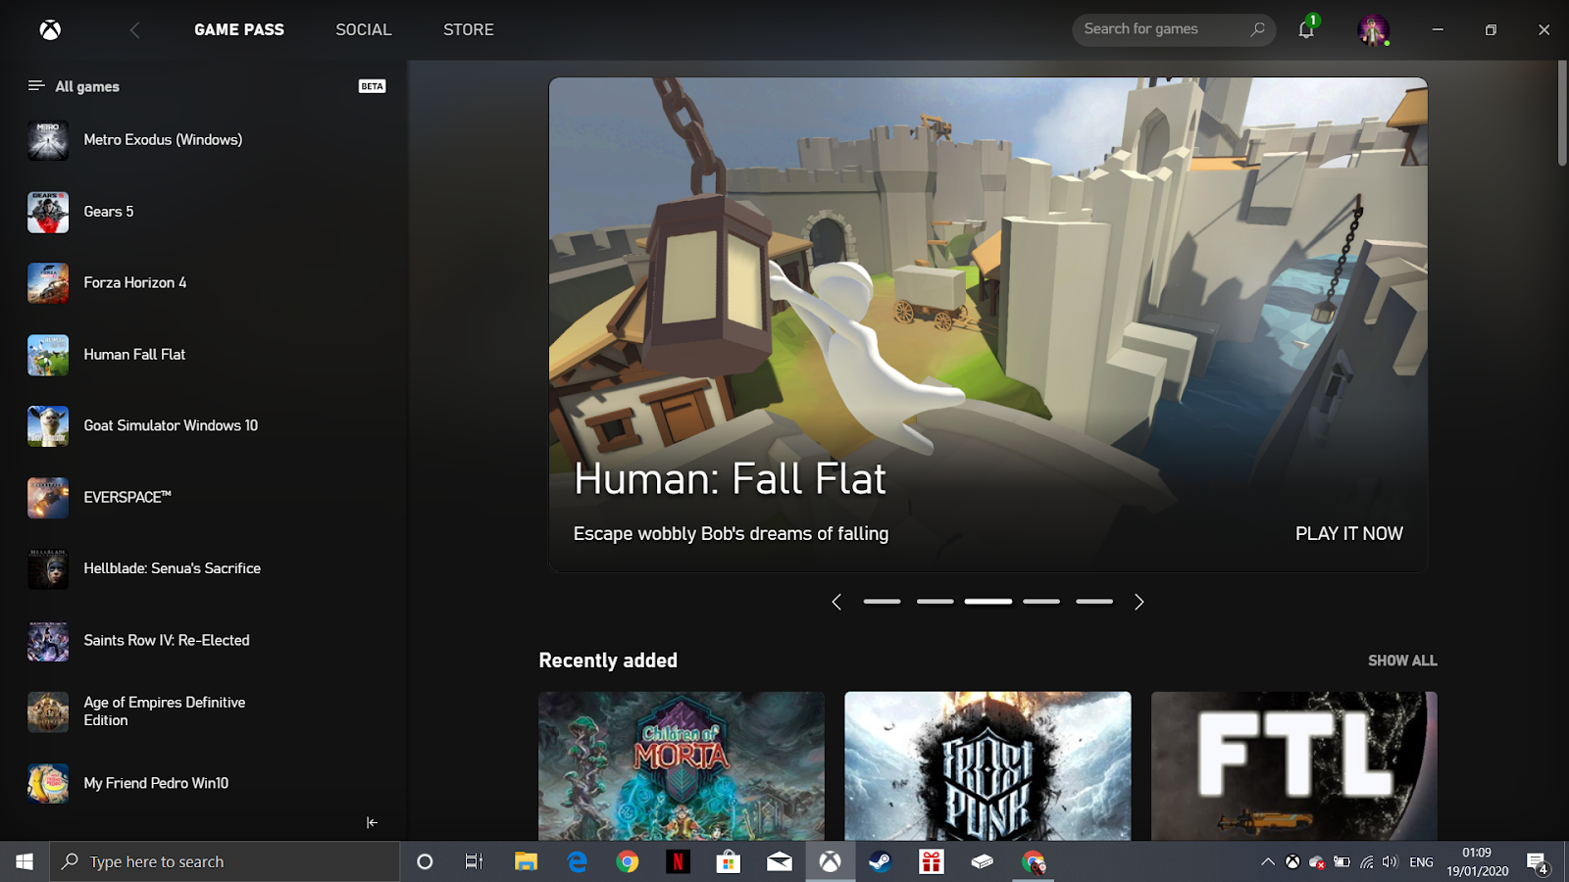Select the Goat Simulator Windows 10 icon

[x=48, y=426]
